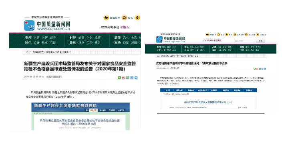Open 文化 in the right page navigation
Image resolution: width=284 pixels, height=144 pixels.
(242, 50)
